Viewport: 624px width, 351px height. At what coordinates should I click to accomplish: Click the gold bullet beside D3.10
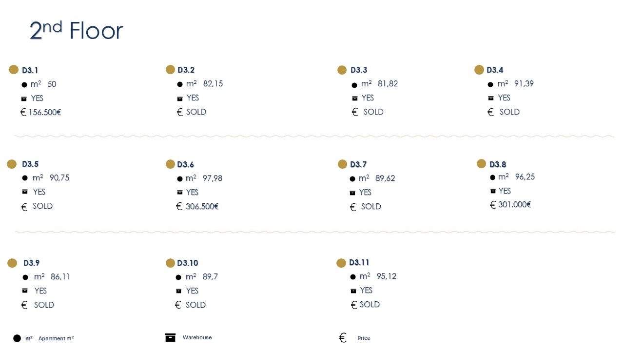pos(170,263)
